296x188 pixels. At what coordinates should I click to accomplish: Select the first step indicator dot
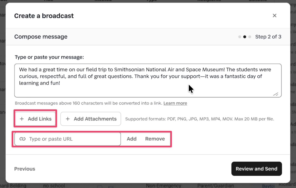(240, 37)
